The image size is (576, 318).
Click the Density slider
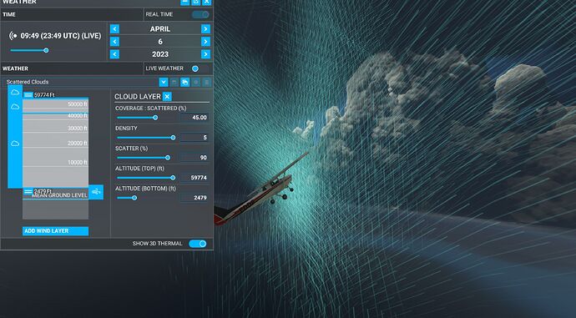coord(146,138)
